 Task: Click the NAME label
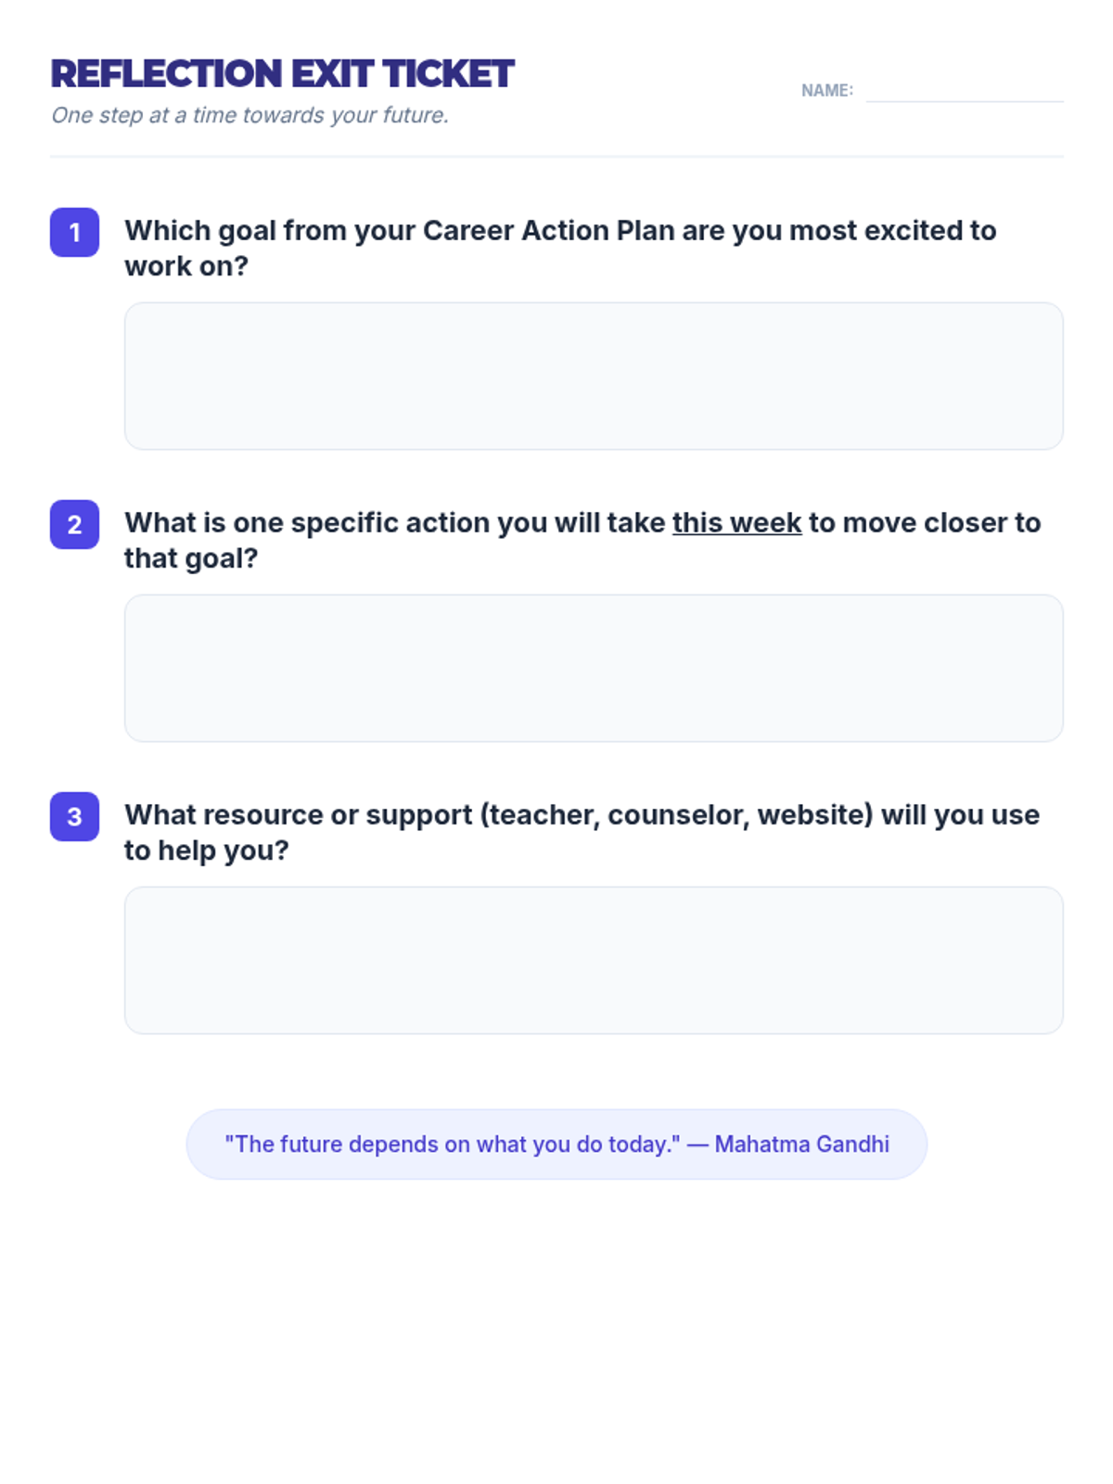826,91
